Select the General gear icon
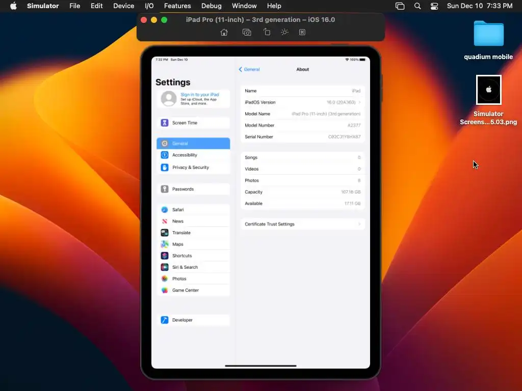The width and height of the screenshot is (522, 391). coord(165,143)
